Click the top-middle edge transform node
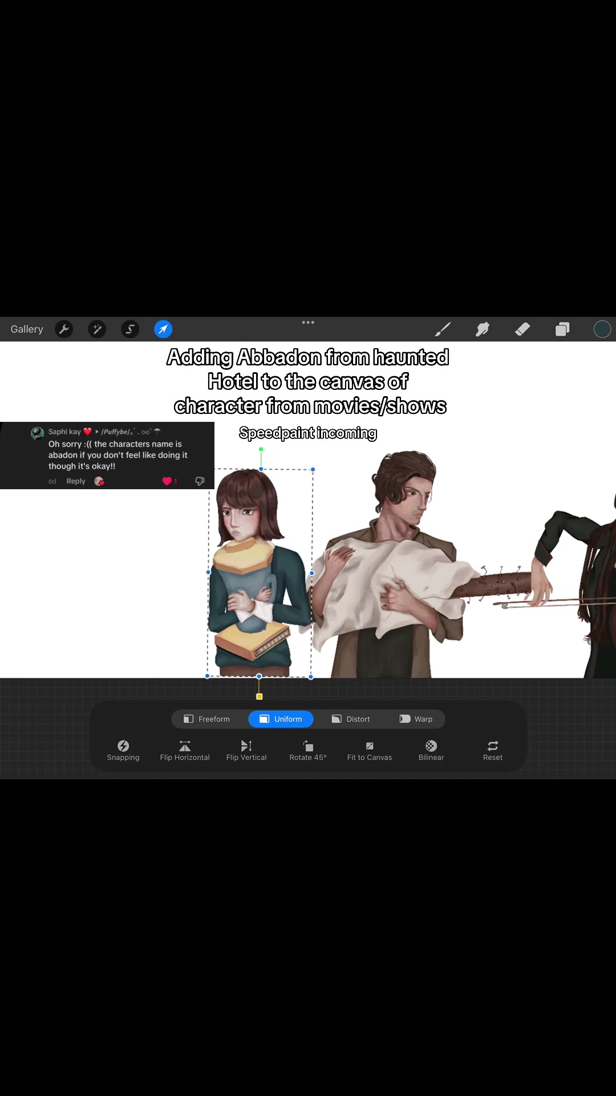616x1096 pixels. pos(261,469)
